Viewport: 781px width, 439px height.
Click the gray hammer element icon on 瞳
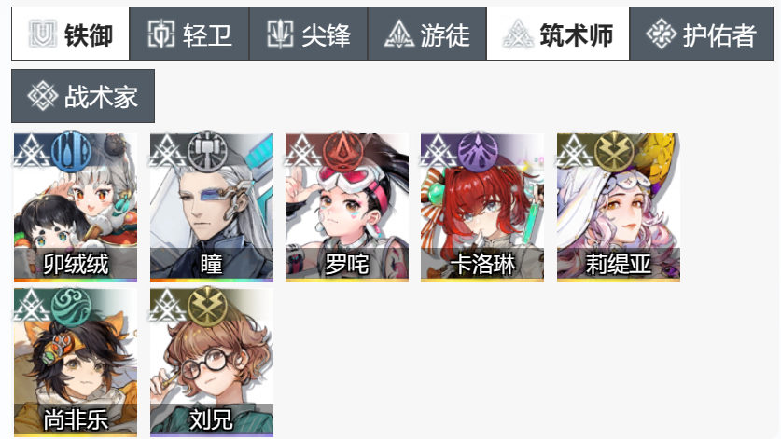[x=208, y=151]
